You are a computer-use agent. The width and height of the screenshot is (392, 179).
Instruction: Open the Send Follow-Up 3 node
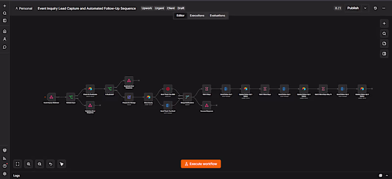[x=343, y=89]
